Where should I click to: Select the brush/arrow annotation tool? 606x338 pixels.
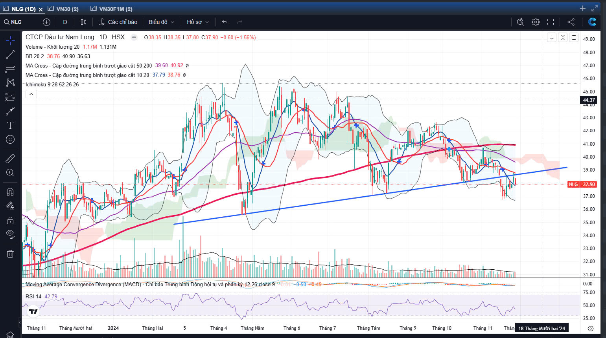(10, 111)
